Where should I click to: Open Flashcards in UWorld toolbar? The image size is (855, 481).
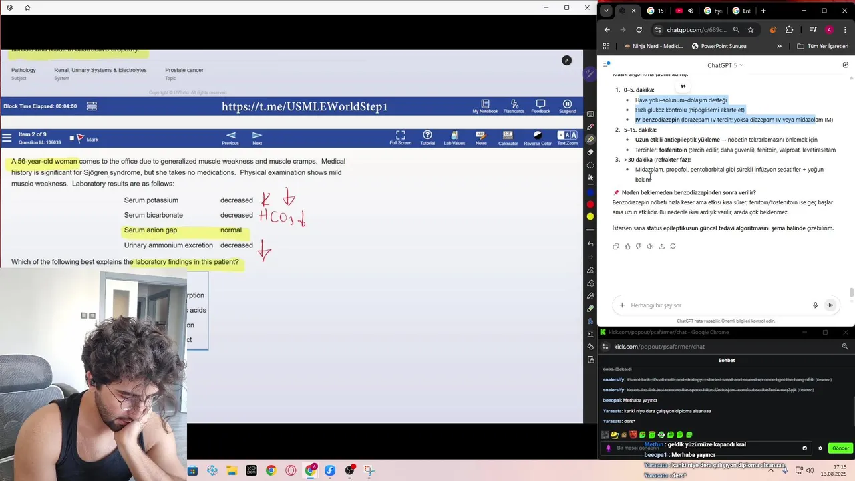click(514, 106)
